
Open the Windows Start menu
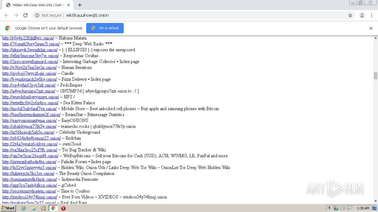click(x=8, y=208)
